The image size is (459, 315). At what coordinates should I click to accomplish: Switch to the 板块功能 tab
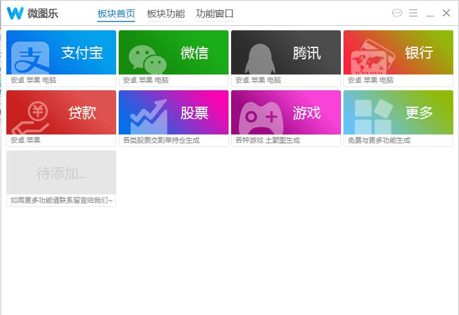tap(165, 14)
